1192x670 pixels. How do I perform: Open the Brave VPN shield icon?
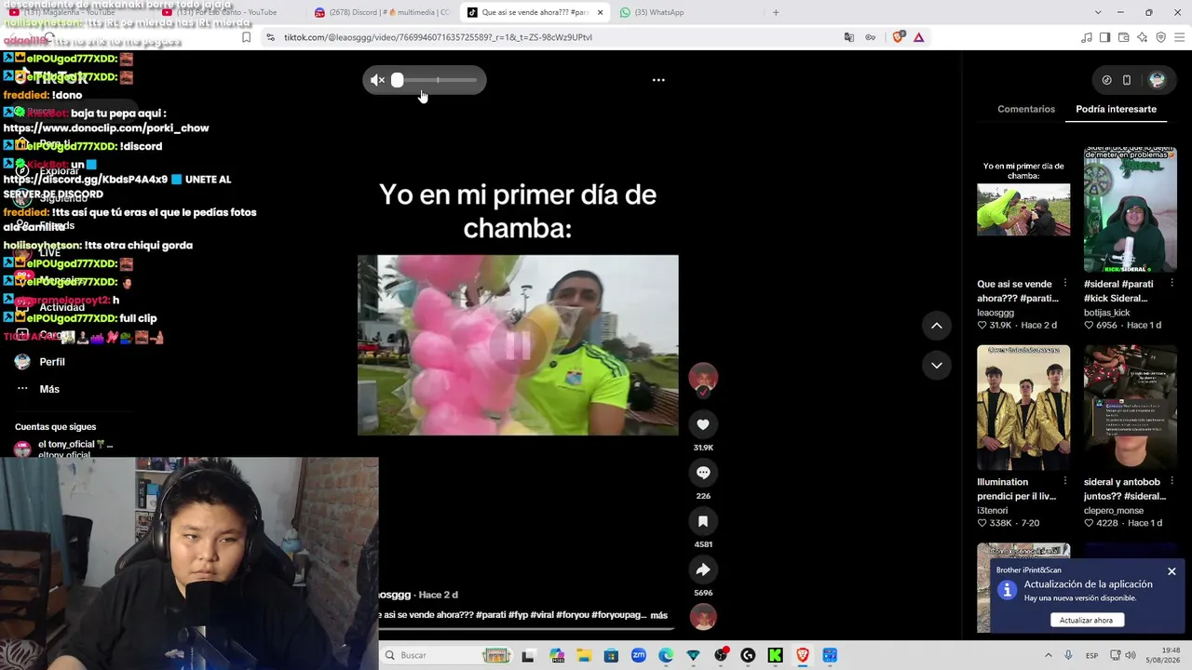(1160, 37)
